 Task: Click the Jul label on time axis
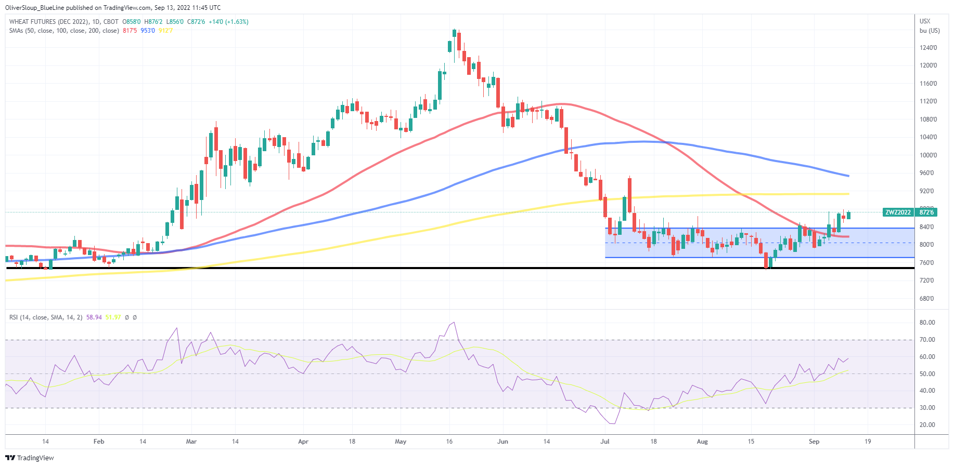point(605,442)
